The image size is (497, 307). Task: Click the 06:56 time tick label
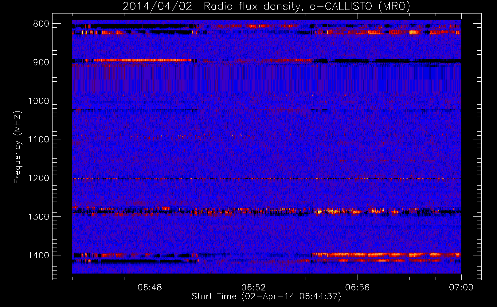[358, 288]
